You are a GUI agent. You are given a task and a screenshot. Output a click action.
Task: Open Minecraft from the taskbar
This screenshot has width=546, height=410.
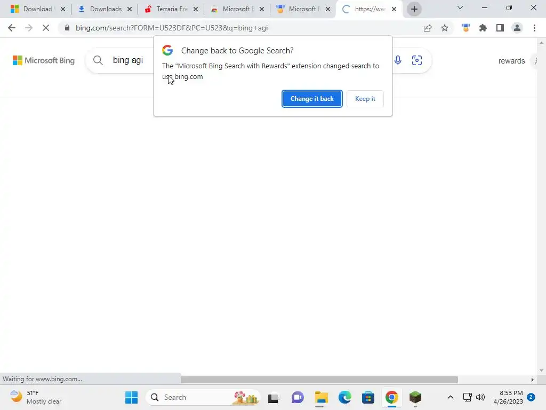415,397
